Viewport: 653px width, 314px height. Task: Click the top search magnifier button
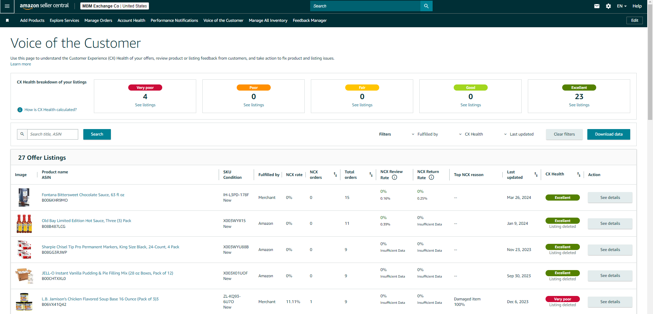tap(426, 6)
